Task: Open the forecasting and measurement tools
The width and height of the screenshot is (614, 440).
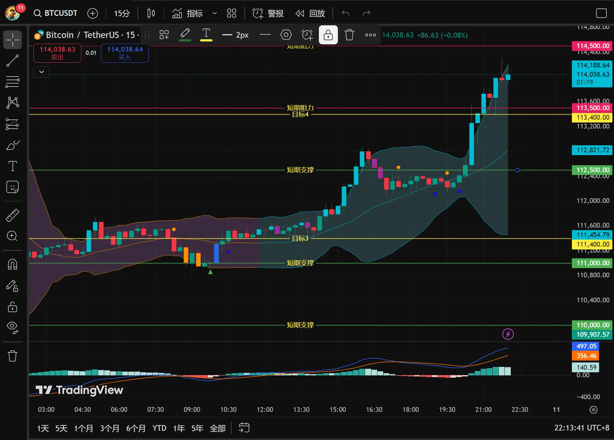Action: point(13,124)
